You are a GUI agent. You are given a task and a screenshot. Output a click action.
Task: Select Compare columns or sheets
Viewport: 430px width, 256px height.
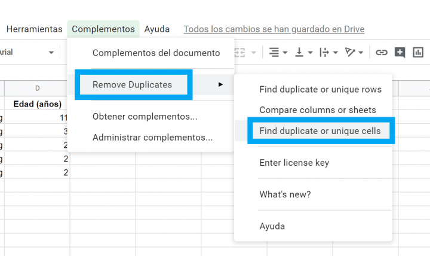tap(318, 110)
